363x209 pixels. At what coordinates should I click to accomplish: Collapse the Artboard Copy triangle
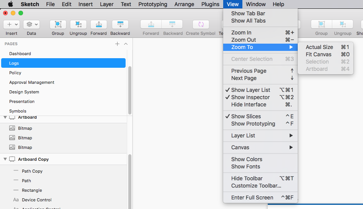coord(5,159)
